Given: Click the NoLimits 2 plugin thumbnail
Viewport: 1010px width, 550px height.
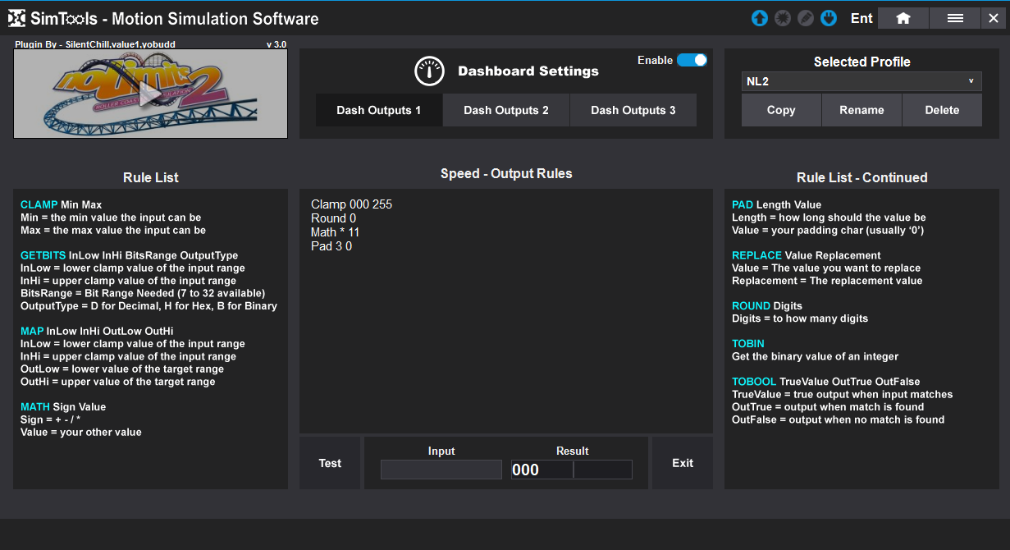Looking at the screenshot, I should (x=150, y=93).
